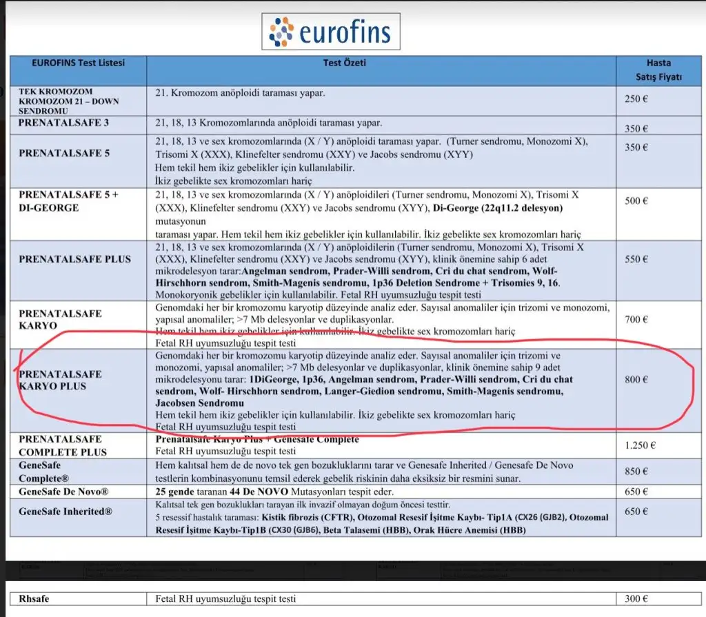Click the 800 € price cell
706x617 pixels.
pos(636,379)
